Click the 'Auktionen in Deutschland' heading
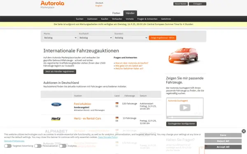Screen dimensions: 247x154 pyautogui.click(x=61, y=83)
